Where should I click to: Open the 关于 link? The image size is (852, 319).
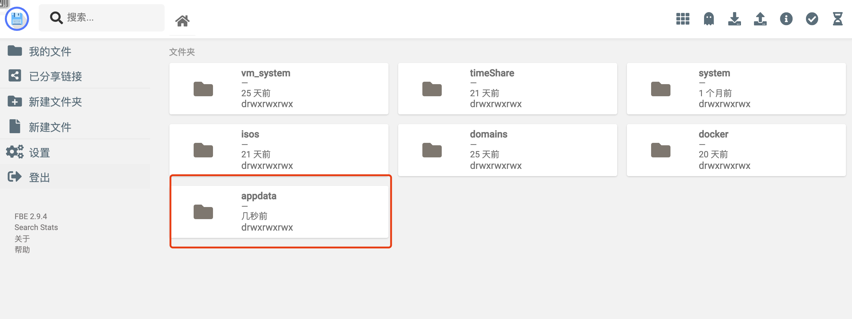pyautogui.click(x=22, y=238)
